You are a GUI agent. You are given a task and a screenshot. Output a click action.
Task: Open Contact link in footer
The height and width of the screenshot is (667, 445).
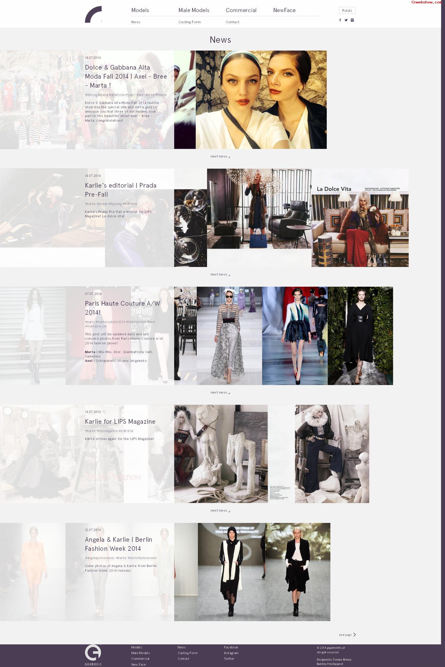coord(183,659)
